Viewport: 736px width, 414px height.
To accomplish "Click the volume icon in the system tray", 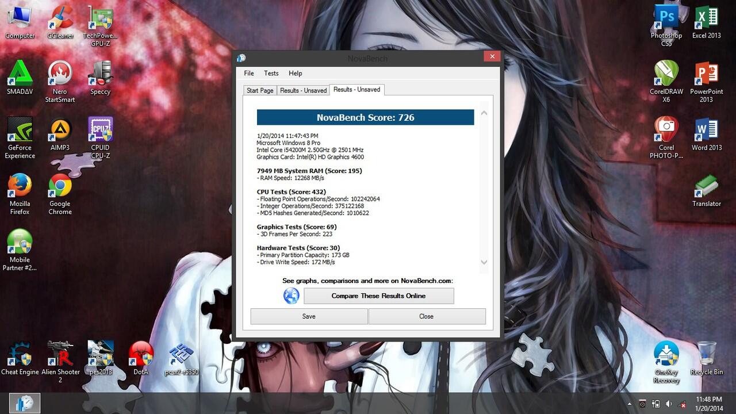I will click(x=669, y=404).
